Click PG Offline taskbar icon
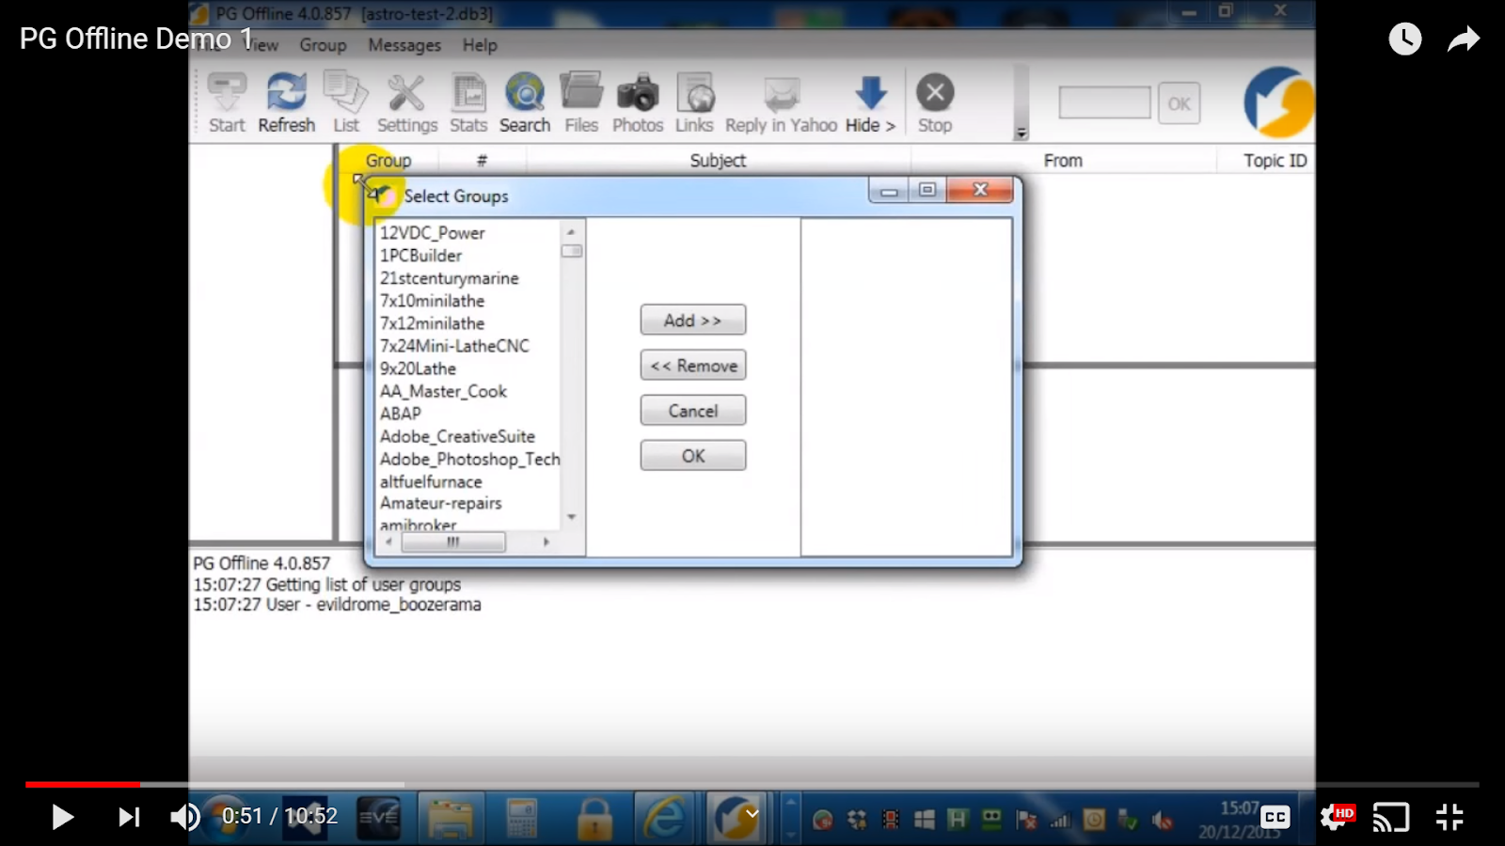 pos(736,818)
